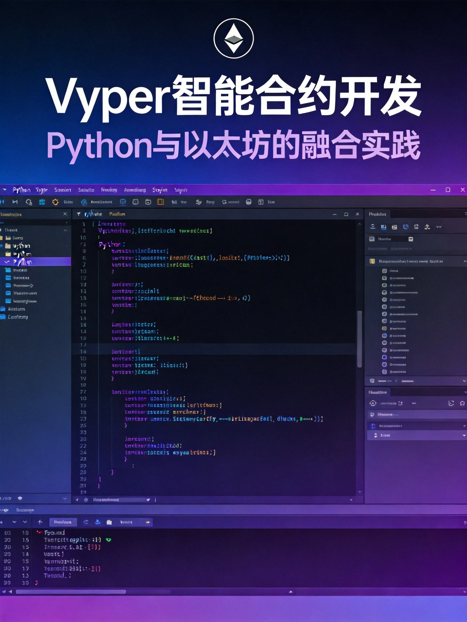Screen dimensions: 467x622
Task: Click the blue rounded-square toolbar icon after the globe
Action: pyautogui.click(x=123, y=202)
